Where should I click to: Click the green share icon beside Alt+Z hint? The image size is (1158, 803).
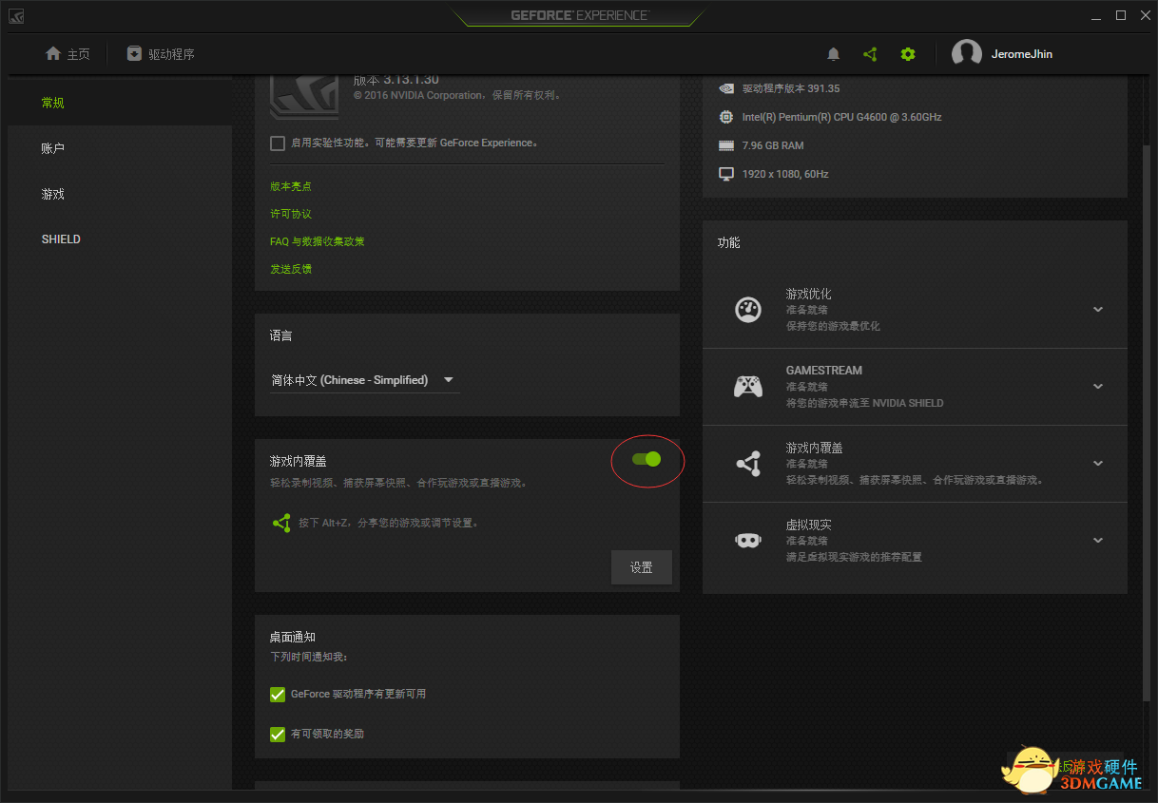click(281, 523)
